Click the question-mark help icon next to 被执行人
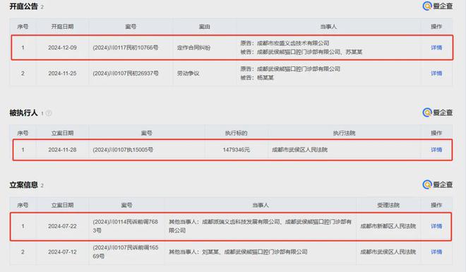Image resolution: width=466 pixels, height=272 pixels. click(49, 113)
